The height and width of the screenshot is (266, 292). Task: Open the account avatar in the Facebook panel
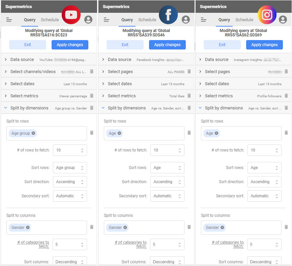(186, 20)
